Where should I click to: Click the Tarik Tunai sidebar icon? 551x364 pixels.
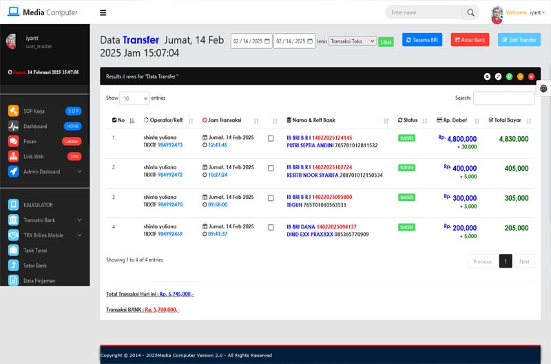click(x=13, y=250)
